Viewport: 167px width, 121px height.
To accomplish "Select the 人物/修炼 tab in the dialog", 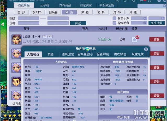I will point(33,55).
